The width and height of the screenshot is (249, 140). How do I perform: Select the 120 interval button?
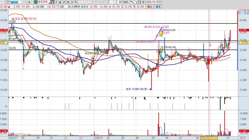pyautogui.click(x=107, y=2)
